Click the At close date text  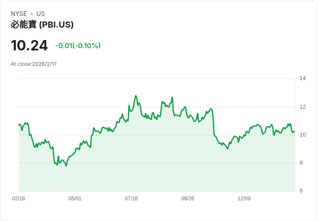34,64
